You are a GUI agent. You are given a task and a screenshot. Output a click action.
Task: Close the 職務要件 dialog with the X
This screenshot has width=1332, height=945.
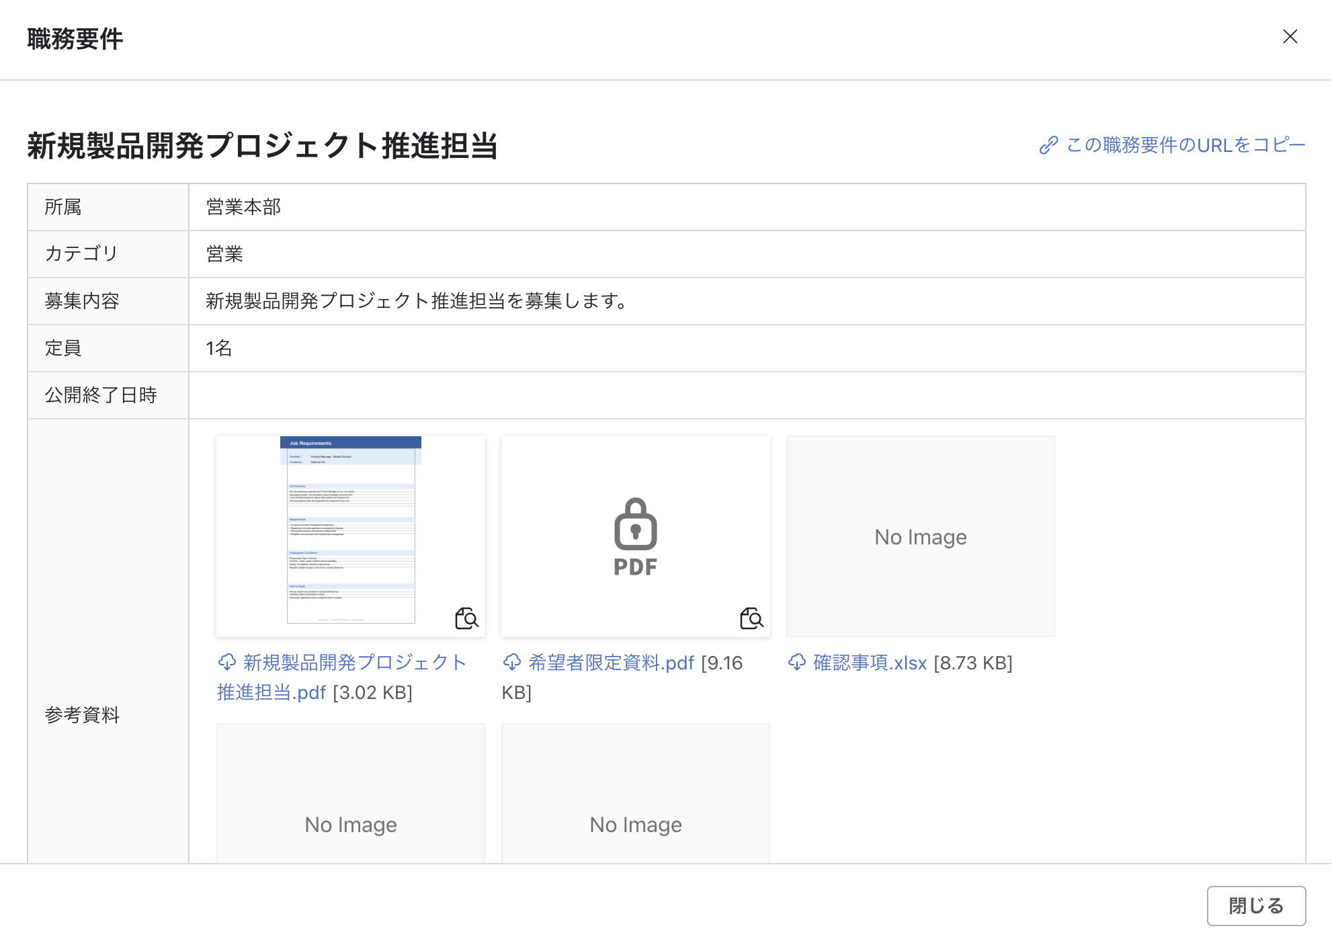(1290, 36)
